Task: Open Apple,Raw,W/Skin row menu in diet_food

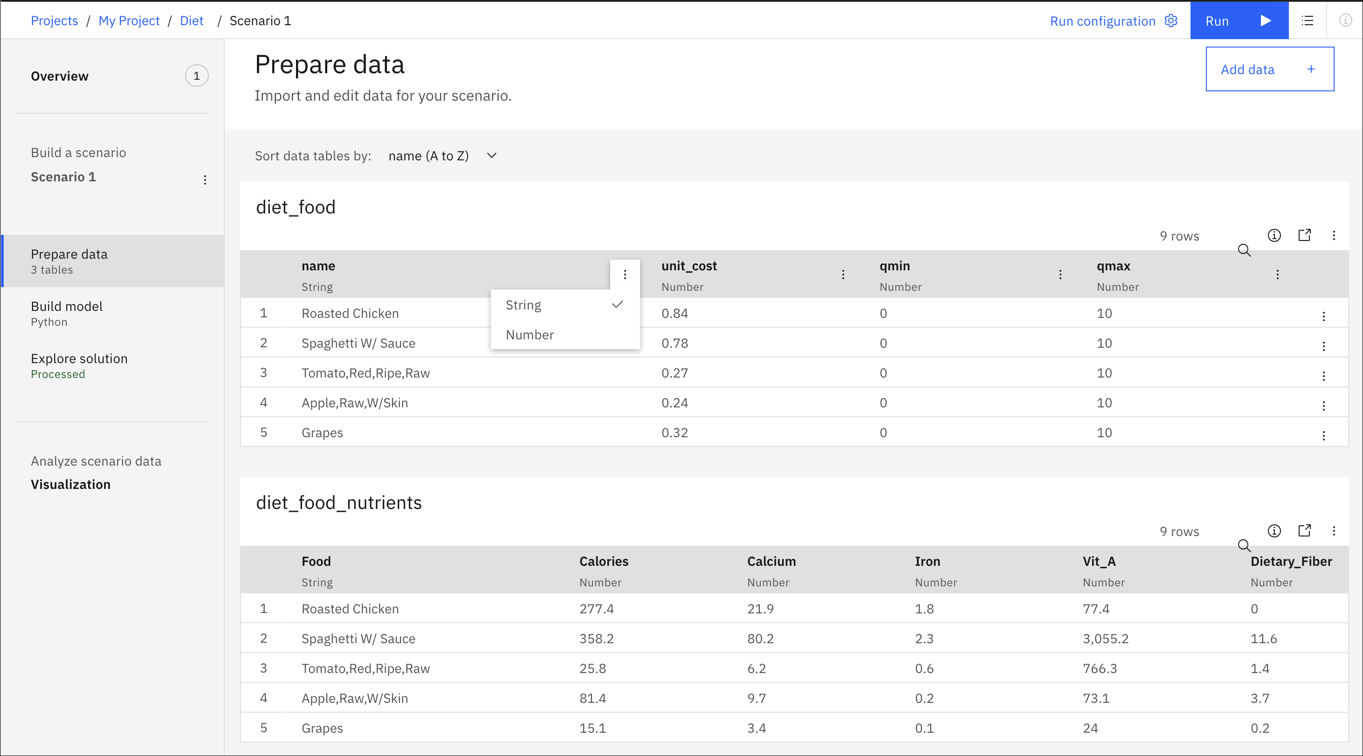Action: pyautogui.click(x=1323, y=406)
